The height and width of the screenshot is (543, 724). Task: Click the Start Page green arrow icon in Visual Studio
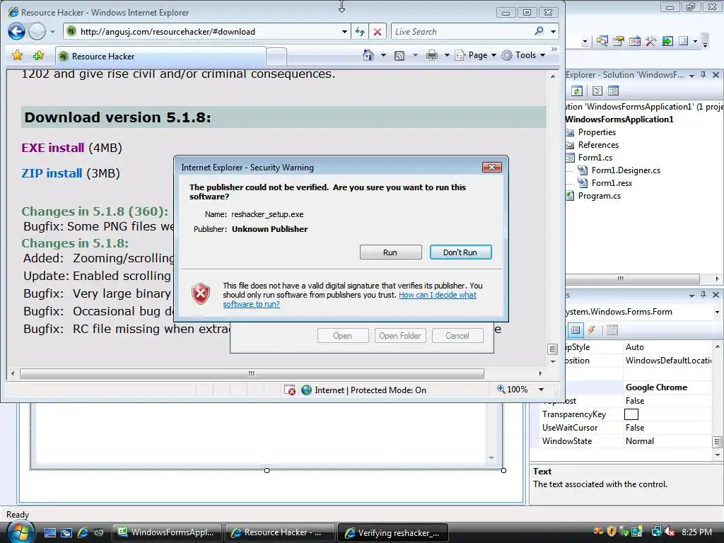pos(667,42)
